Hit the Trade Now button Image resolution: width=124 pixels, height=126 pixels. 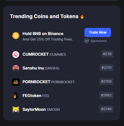coord(98,32)
